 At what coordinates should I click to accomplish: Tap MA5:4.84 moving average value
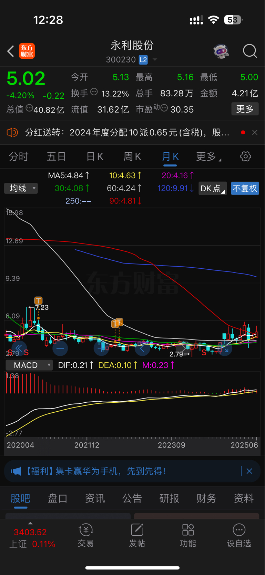[69, 175]
